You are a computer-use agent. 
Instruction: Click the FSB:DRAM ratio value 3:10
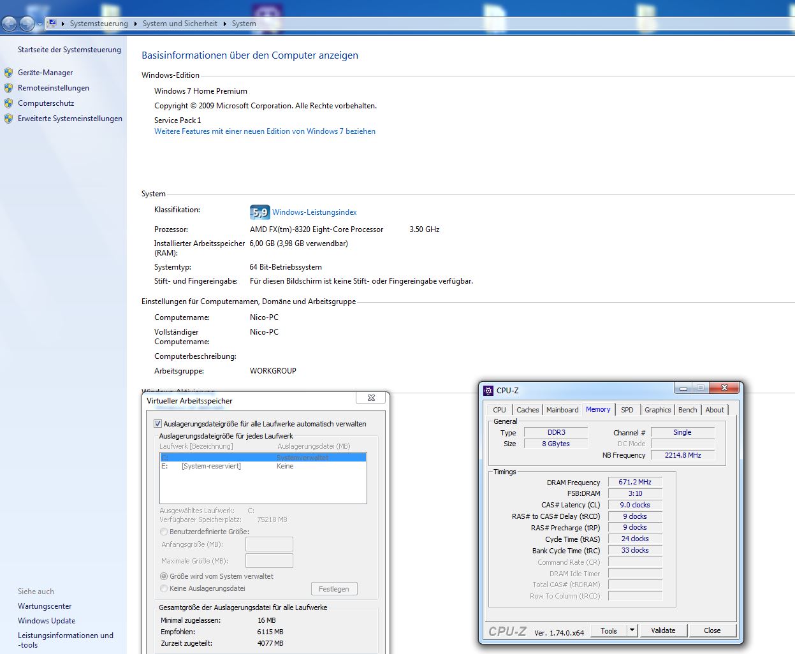click(x=635, y=493)
